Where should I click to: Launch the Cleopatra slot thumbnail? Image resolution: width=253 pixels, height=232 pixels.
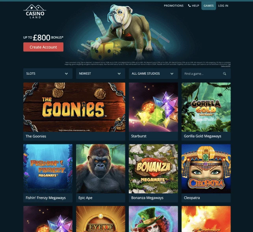point(206,168)
